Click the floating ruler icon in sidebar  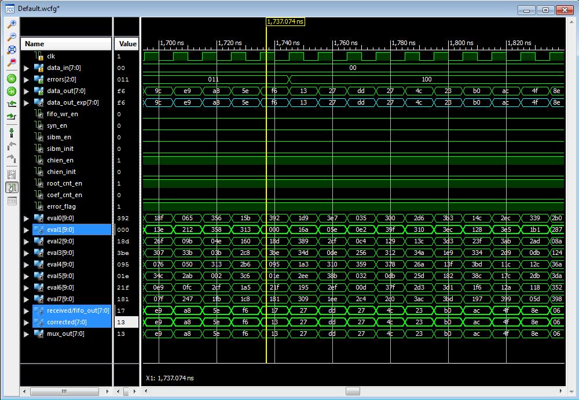point(12,201)
